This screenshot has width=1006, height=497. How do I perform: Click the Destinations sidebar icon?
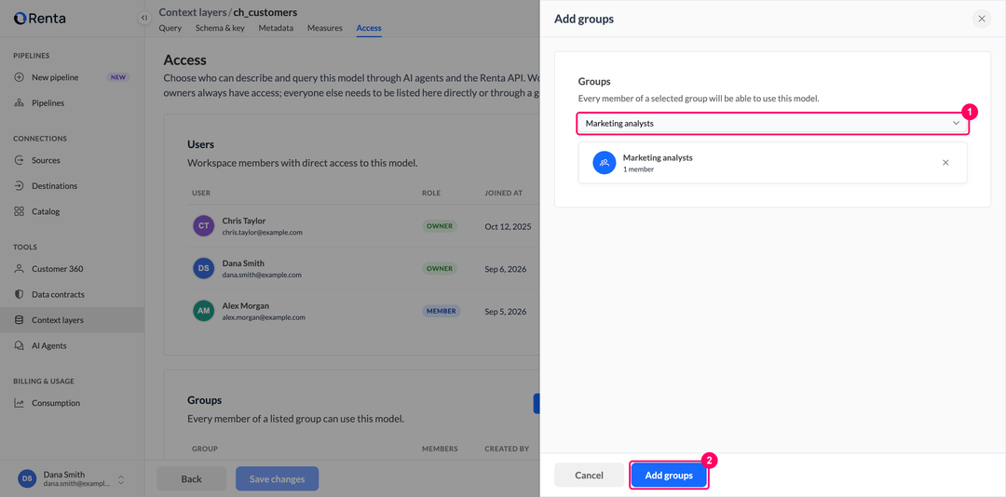[20, 186]
